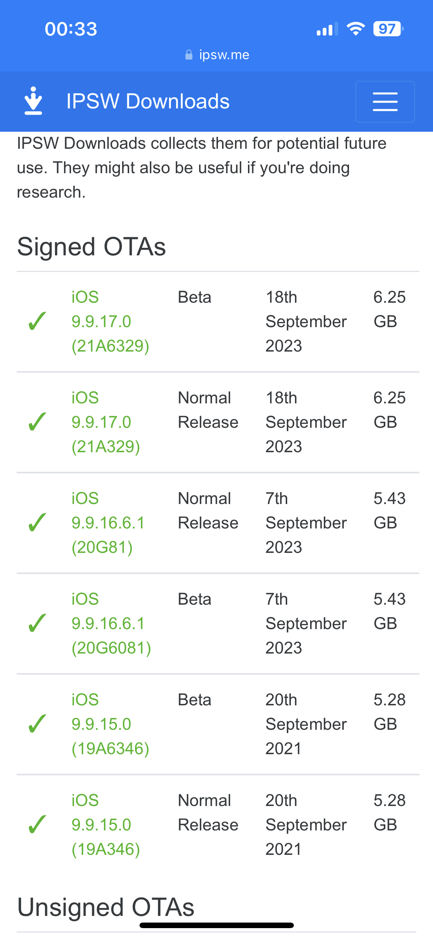This screenshot has width=433, height=937.
Task: Click the signed checkmark for build 19A6346
Action: [x=37, y=724]
